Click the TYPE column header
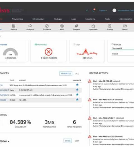The height and width of the screenshot is (147, 134). tap(12, 80)
